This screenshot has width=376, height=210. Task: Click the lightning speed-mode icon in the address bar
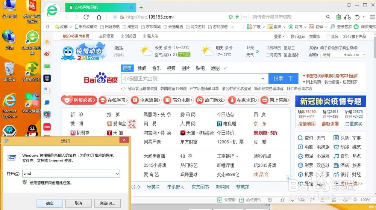[237, 17]
